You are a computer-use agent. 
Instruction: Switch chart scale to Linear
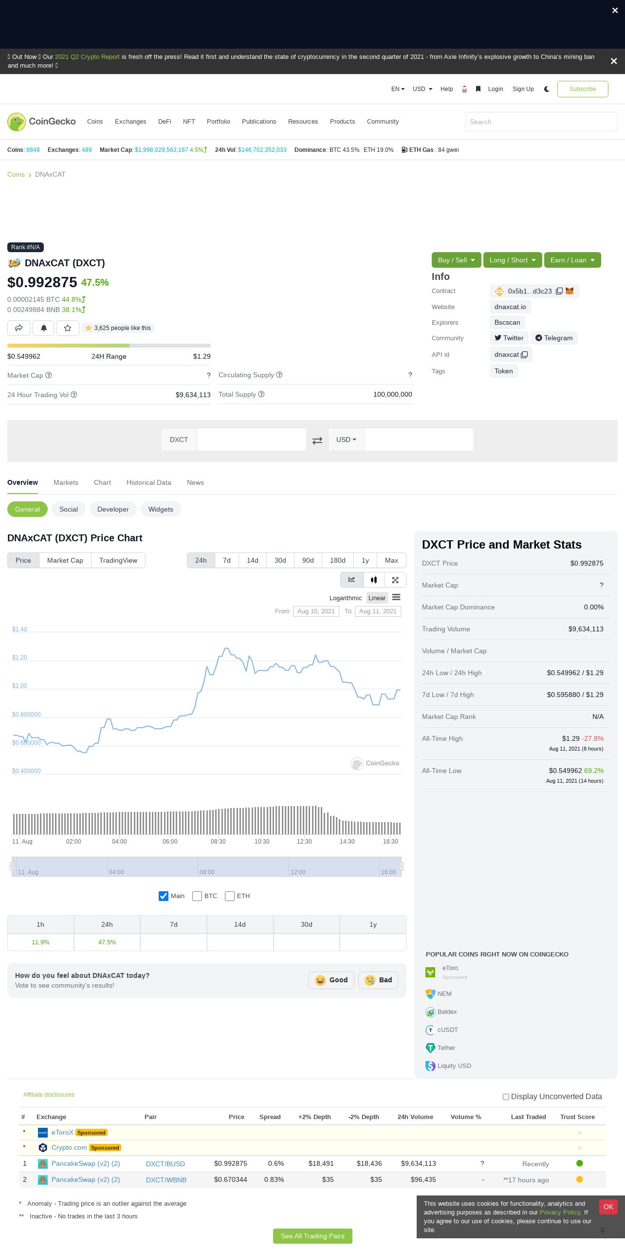tap(377, 598)
